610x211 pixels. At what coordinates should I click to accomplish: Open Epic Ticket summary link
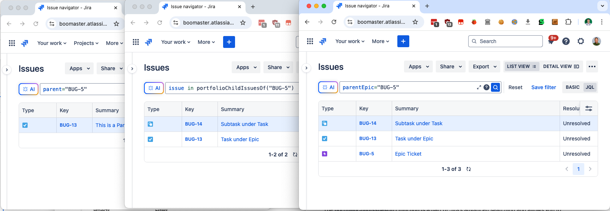pyautogui.click(x=408, y=154)
